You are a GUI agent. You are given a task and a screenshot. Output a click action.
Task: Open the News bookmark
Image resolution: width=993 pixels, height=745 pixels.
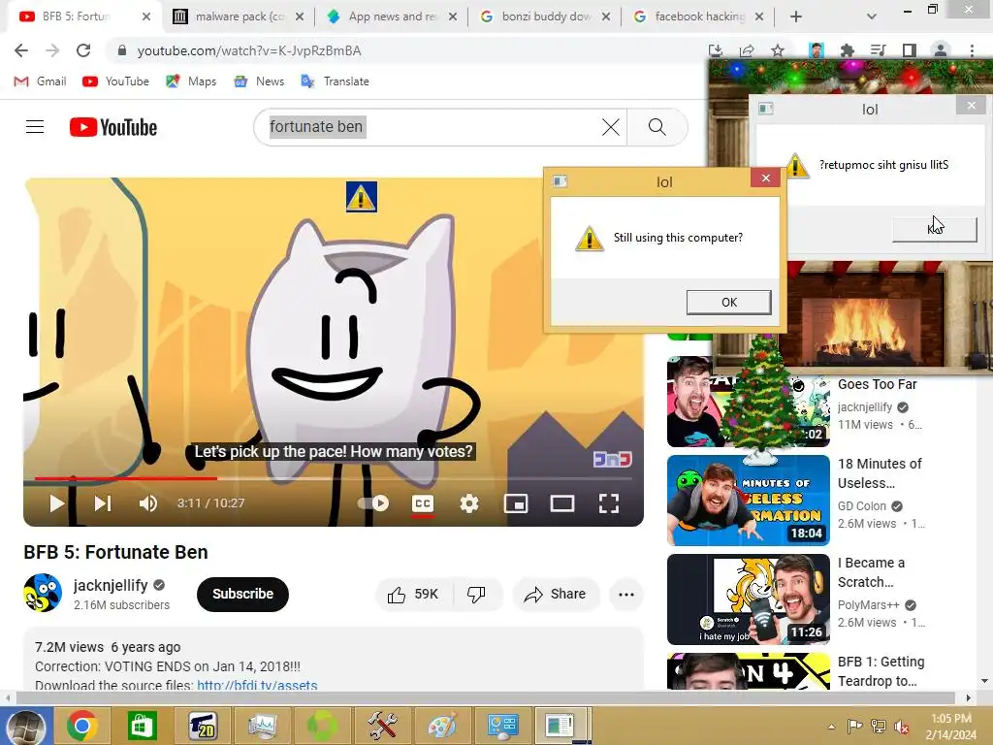259,81
